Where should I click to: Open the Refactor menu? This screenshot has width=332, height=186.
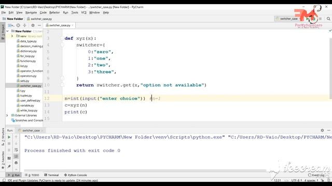tap(54, 12)
